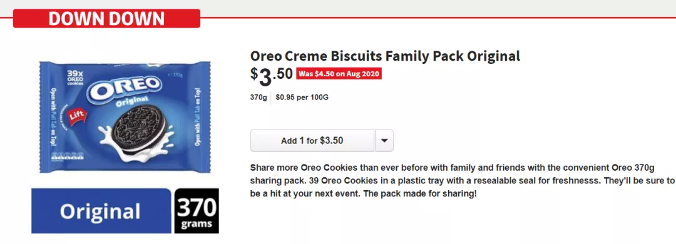Click the Add 1 for $3.50 button
The width and height of the screenshot is (676, 244).
(x=312, y=141)
